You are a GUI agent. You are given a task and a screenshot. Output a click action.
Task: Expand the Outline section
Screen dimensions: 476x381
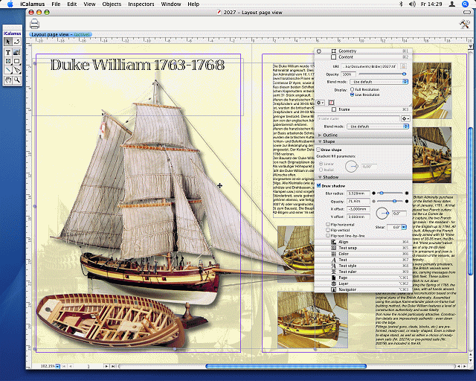tap(320, 135)
